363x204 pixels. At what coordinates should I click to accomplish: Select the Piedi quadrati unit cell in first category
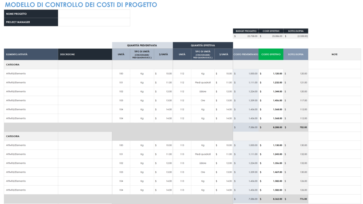[x=203, y=82]
